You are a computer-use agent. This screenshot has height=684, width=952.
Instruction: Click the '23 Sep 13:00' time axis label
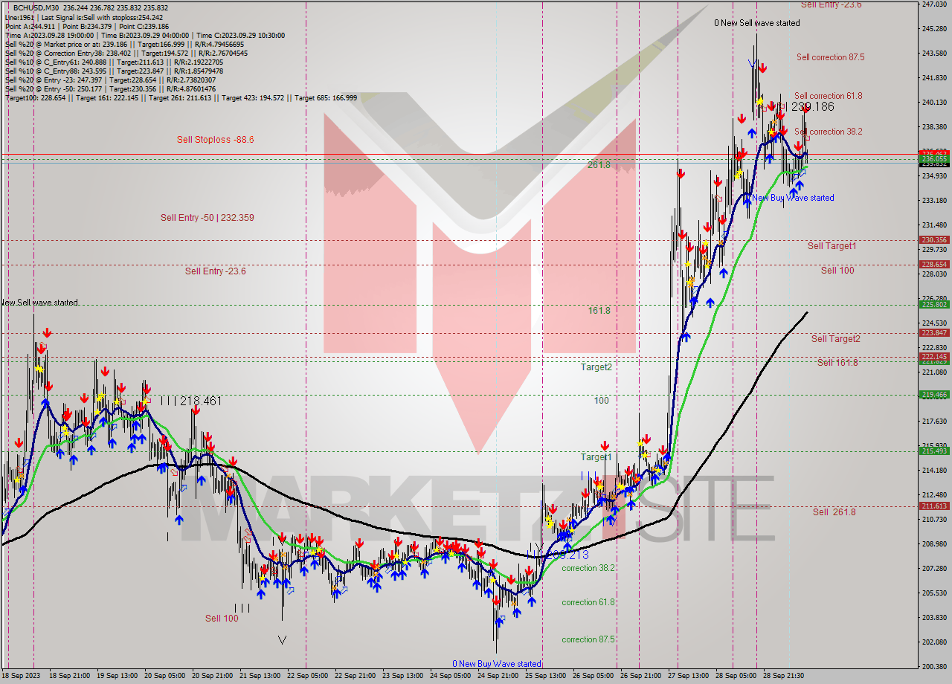pos(402,676)
